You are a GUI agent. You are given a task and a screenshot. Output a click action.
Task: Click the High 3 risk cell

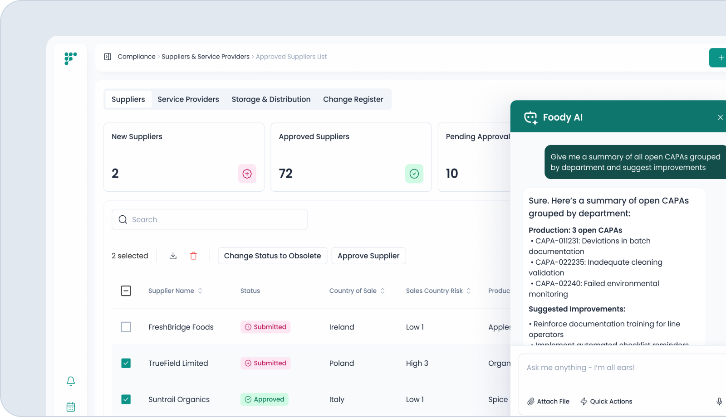(417, 364)
